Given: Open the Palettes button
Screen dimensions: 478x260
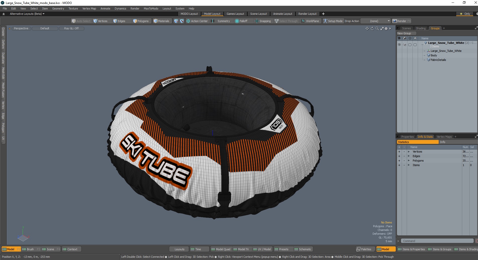Looking at the screenshot, I should (x=366, y=249).
